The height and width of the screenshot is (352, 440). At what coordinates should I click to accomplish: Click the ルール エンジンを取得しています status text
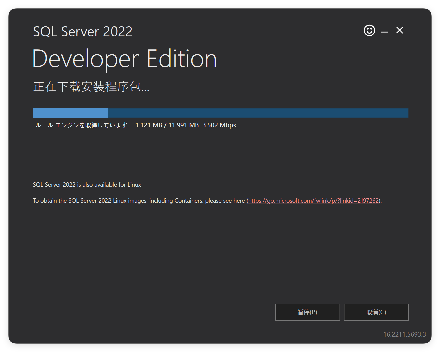(x=83, y=125)
